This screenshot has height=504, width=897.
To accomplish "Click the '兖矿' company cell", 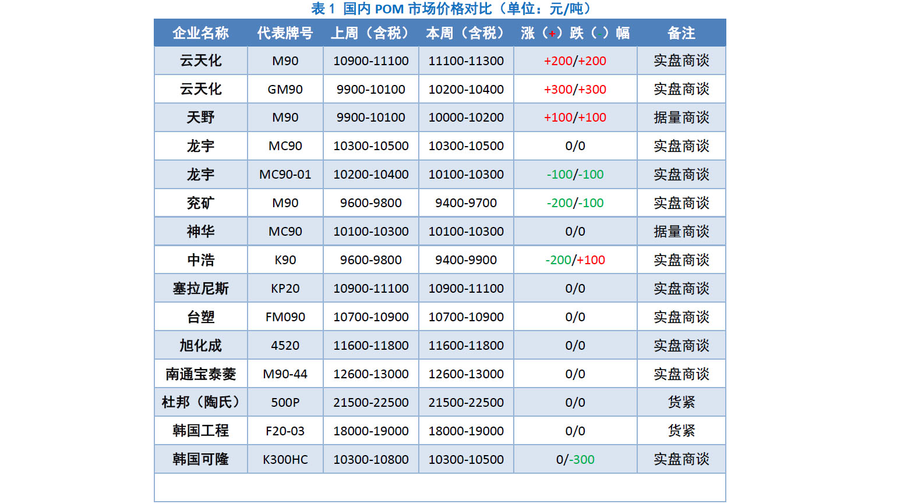I will [x=201, y=203].
